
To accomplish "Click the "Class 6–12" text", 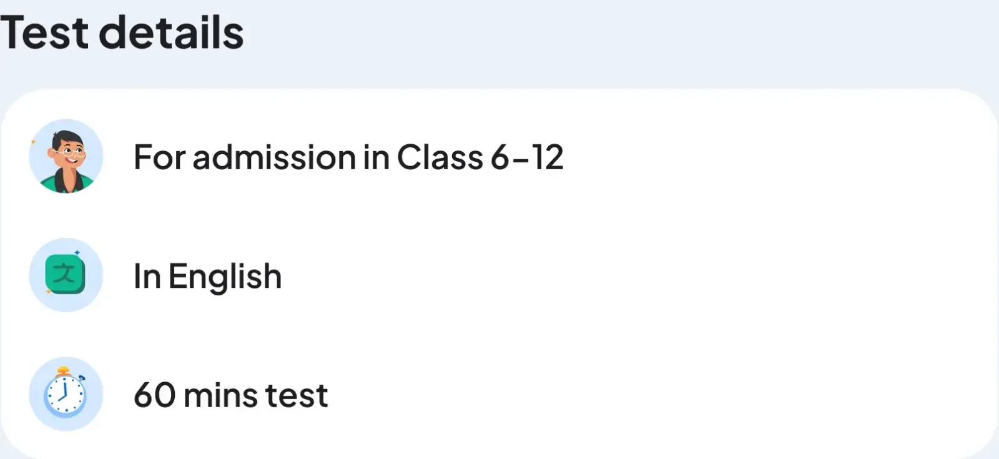I will [x=480, y=157].
